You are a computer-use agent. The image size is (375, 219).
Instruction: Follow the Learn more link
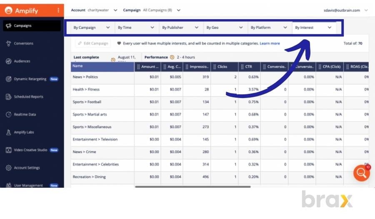click(x=270, y=43)
